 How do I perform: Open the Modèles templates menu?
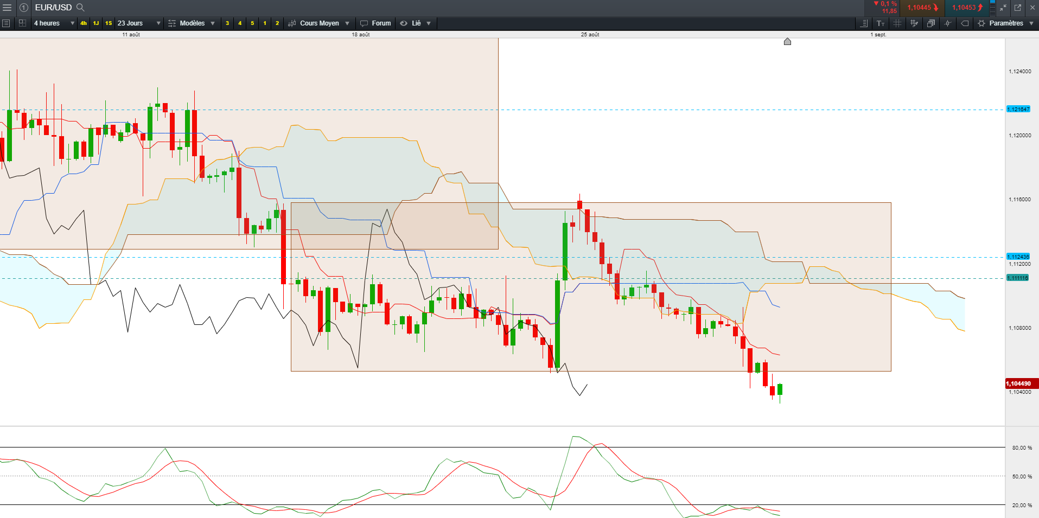[192, 23]
